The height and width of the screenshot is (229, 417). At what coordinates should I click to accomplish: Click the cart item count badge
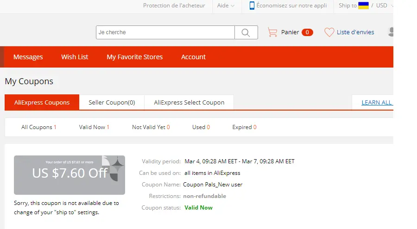(307, 32)
